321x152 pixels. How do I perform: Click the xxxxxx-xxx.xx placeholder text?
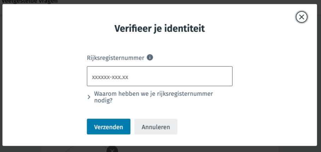110,77
